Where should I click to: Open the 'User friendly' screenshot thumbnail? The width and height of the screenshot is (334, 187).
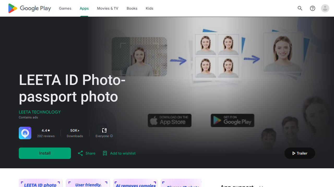pyautogui.click(x=88, y=183)
